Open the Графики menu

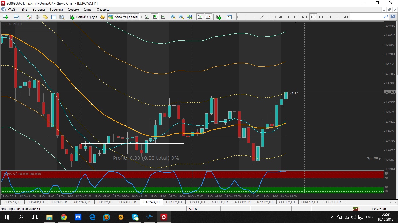(x=57, y=10)
